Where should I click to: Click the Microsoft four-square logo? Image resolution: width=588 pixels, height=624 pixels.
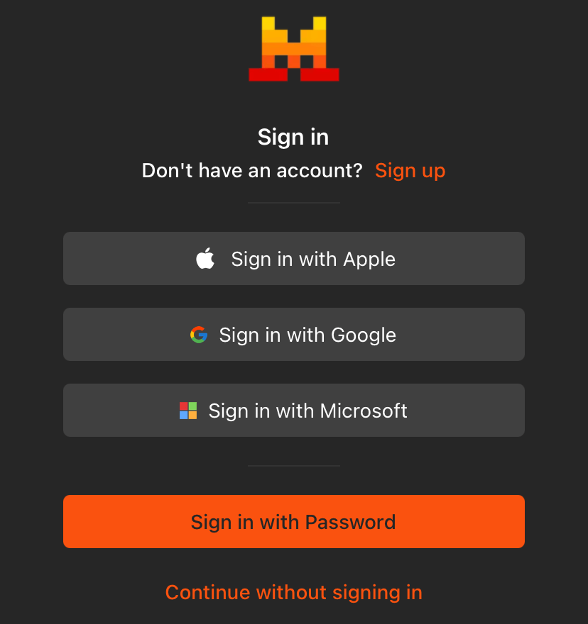point(188,411)
